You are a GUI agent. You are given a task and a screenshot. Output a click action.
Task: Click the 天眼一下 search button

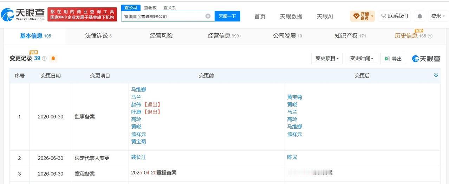(227, 16)
